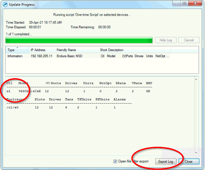Minimize the Update Progress window

coord(177,4)
